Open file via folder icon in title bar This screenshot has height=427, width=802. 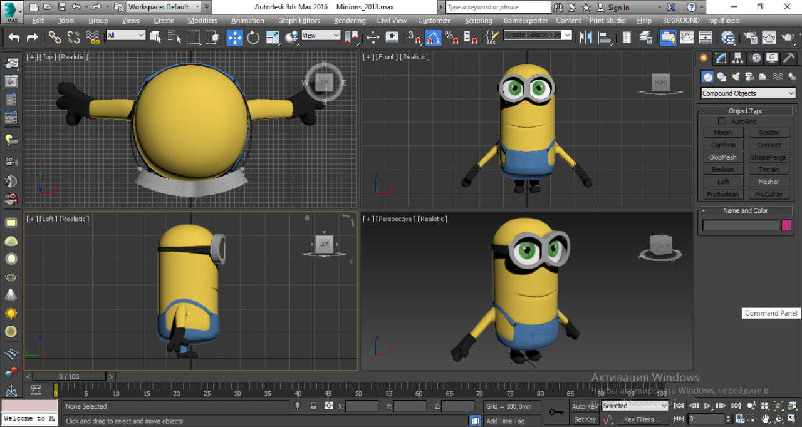click(x=48, y=7)
